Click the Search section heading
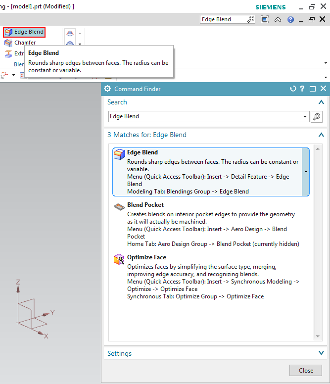Image resolution: width=330 pixels, height=384 pixels. [117, 102]
